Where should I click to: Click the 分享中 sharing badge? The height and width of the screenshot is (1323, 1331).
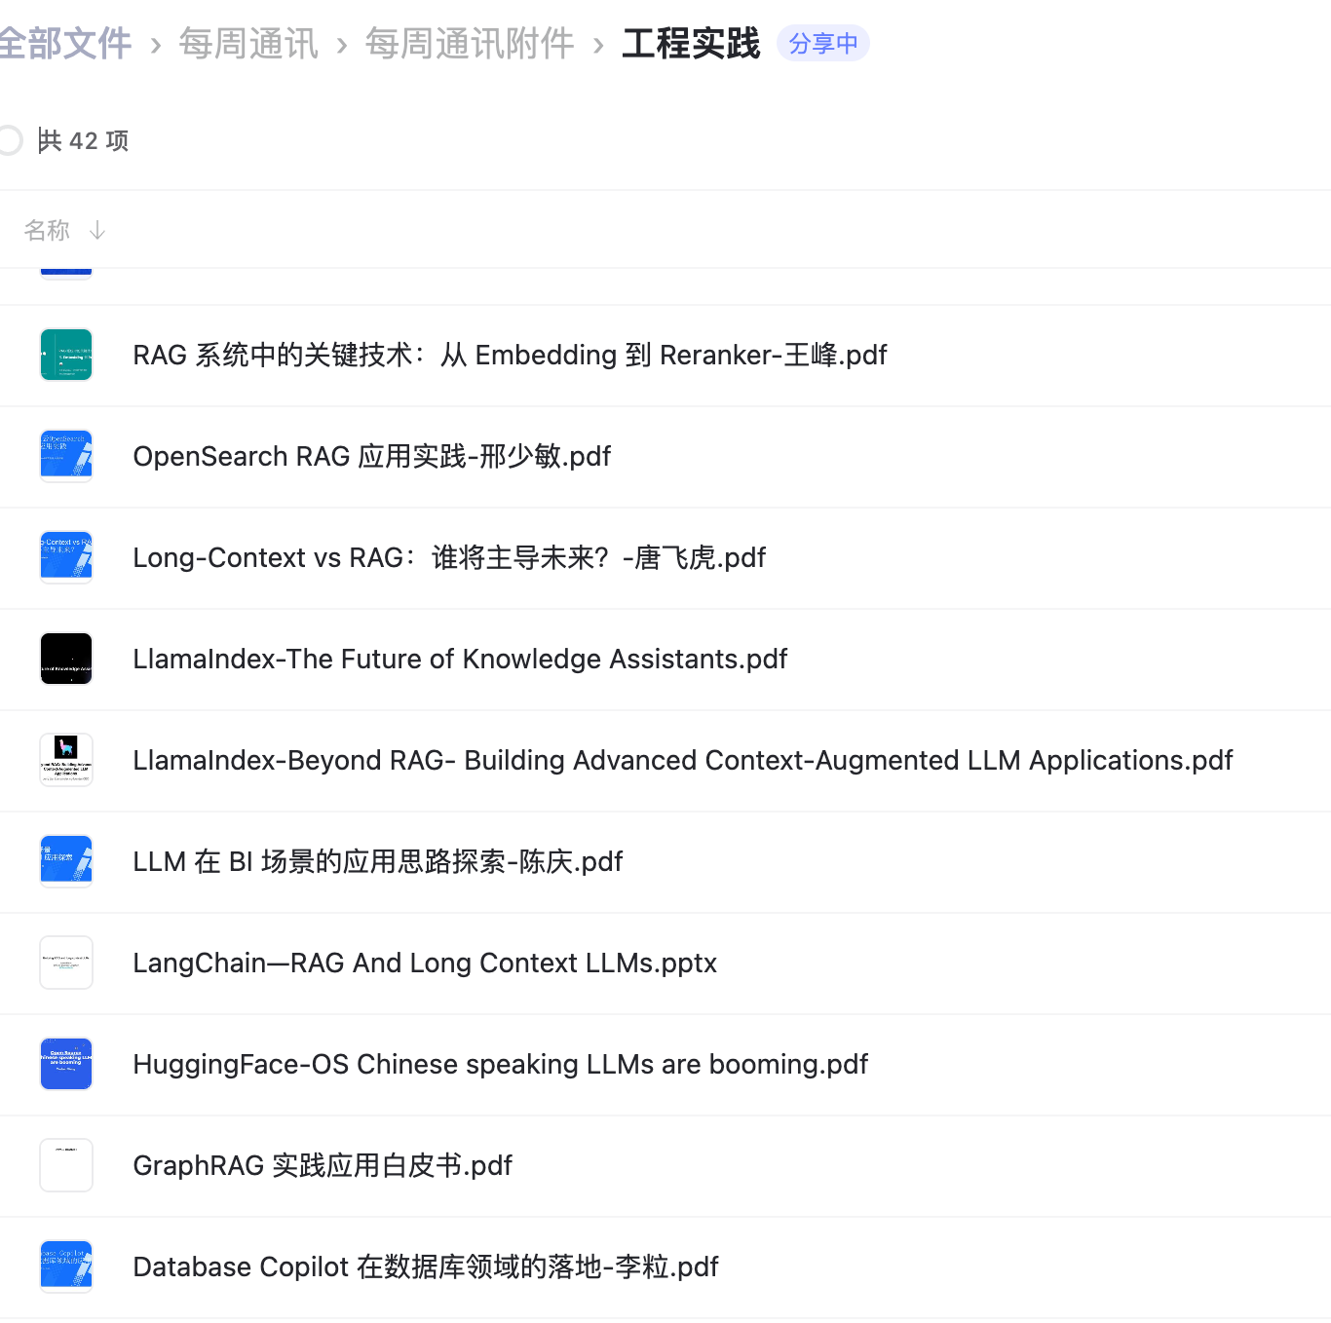tap(823, 44)
